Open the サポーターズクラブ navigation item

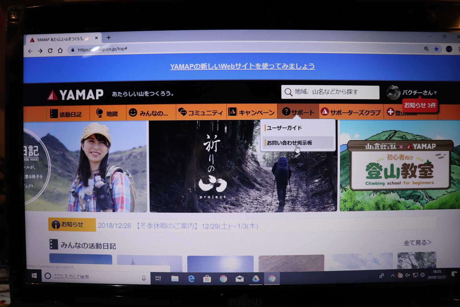coord(351,113)
